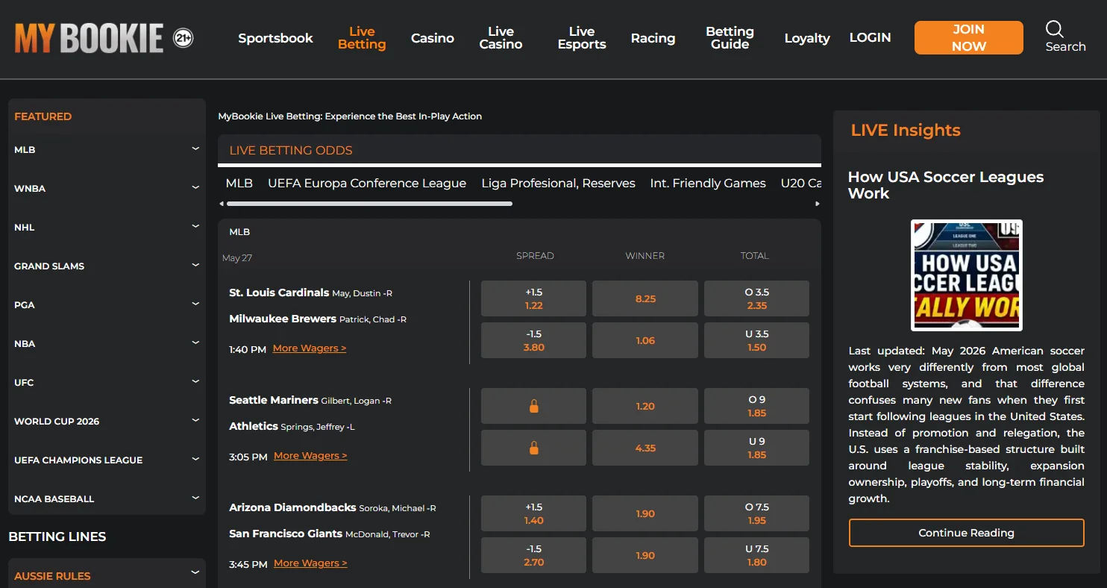The width and height of the screenshot is (1107, 588).
Task: Bet San Francisco Giants winner at 1.90
Action: 645,555
